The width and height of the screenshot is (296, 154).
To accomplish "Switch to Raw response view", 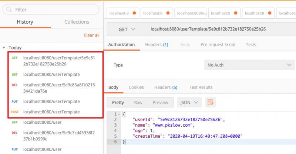I will 138,102.
